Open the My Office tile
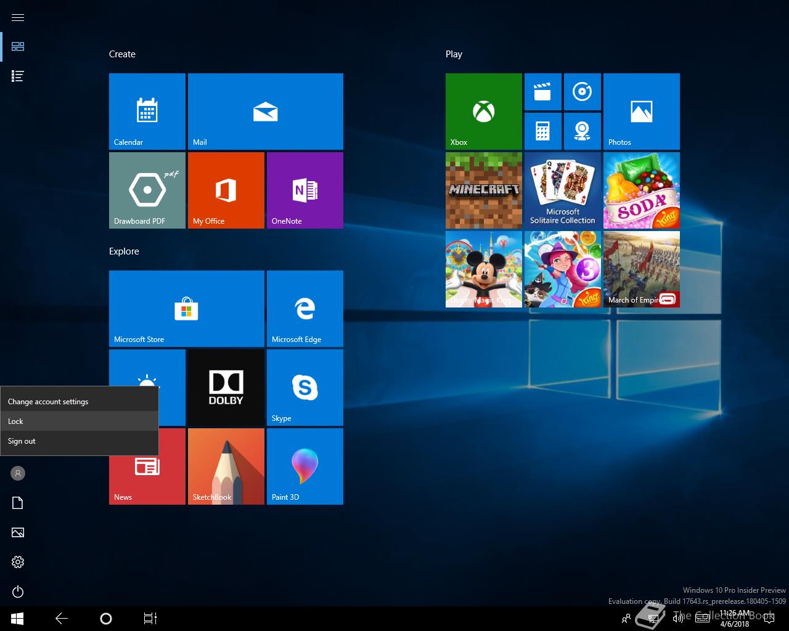The width and height of the screenshot is (789, 631). [x=226, y=190]
